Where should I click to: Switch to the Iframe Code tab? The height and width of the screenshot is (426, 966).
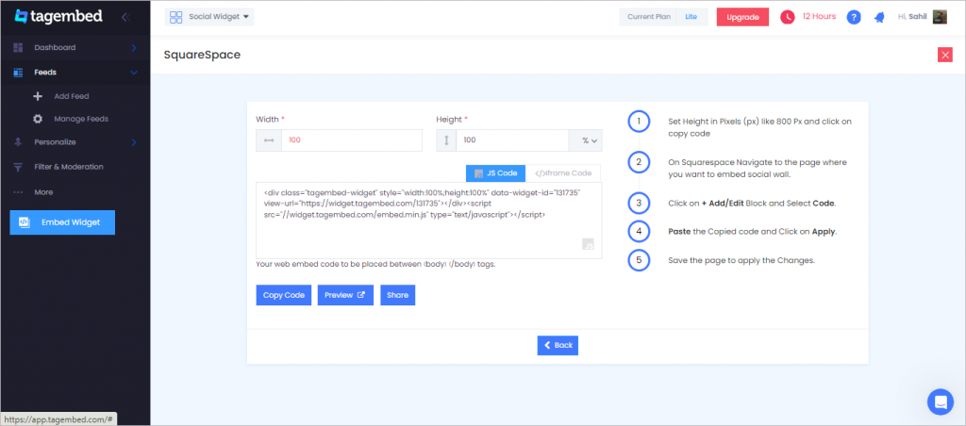click(x=563, y=173)
